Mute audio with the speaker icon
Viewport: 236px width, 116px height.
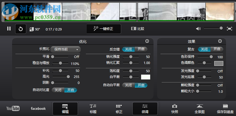pos(198,29)
